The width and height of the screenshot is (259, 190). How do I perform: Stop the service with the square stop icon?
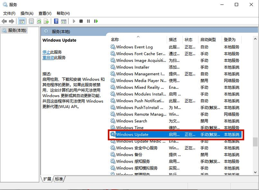(80, 21)
